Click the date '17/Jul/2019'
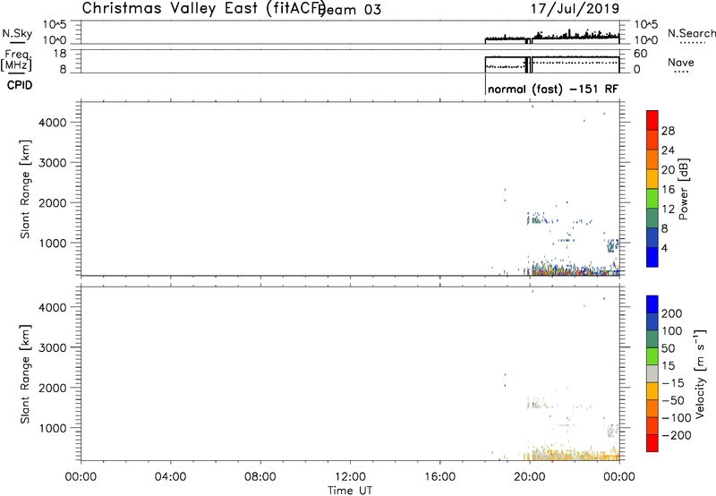This screenshot has height=496, width=716. click(x=575, y=9)
